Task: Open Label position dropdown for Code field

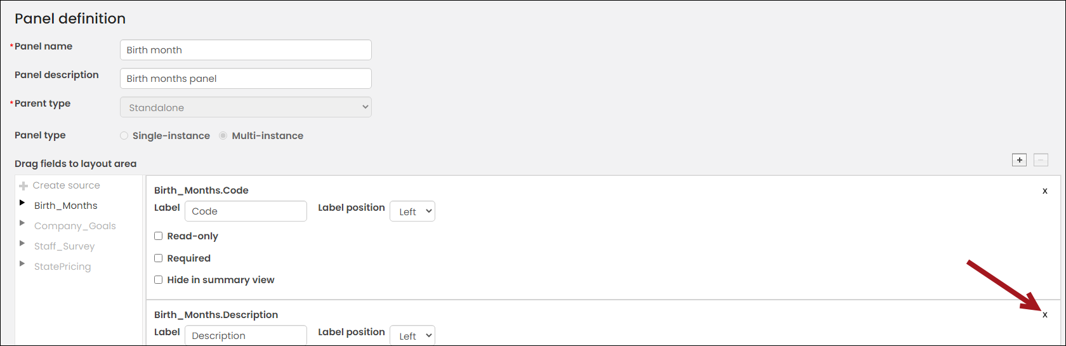Action: [412, 211]
